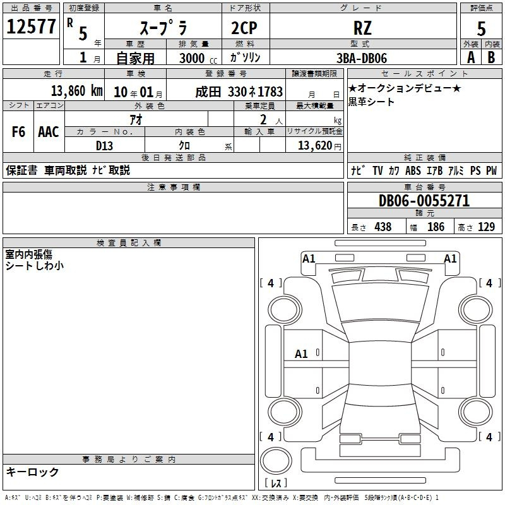
Task: Select the 黒革シート sales point line
Action: (x=371, y=102)
